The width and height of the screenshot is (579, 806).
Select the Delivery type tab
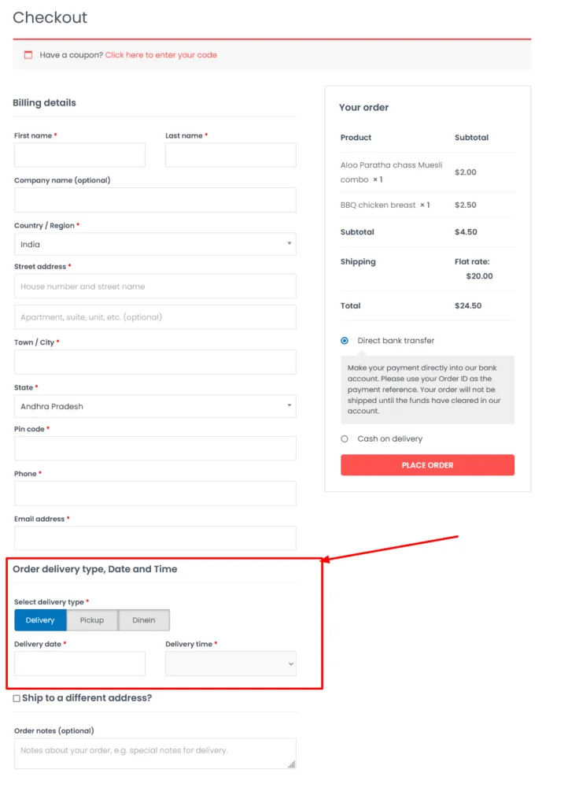pos(40,620)
